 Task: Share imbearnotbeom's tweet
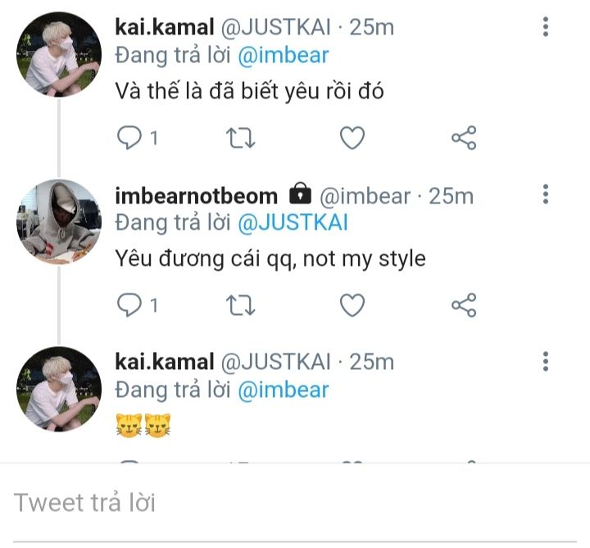pyautogui.click(x=464, y=306)
